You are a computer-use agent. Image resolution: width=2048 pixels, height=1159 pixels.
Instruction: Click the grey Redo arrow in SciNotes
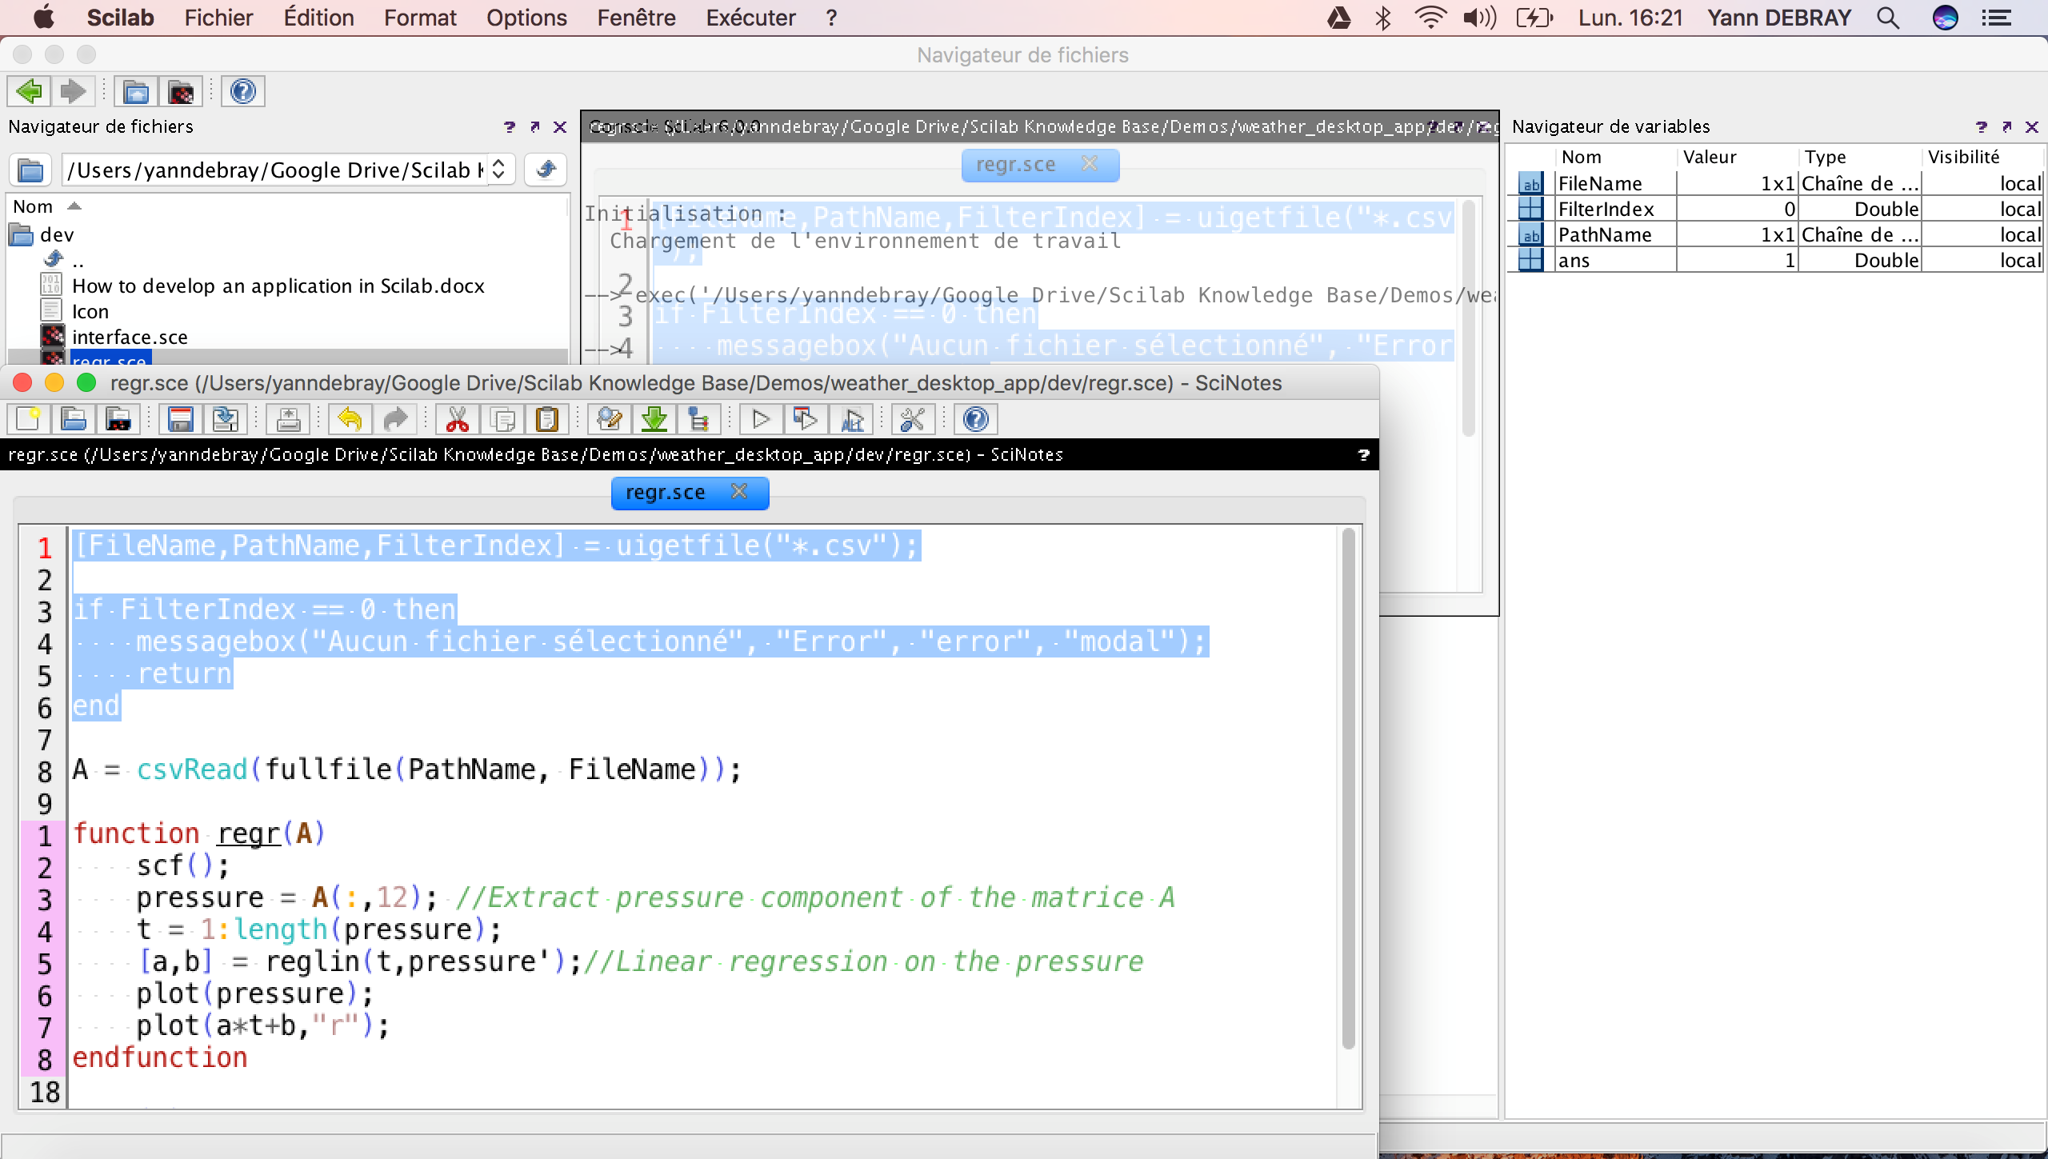coord(395,419)
